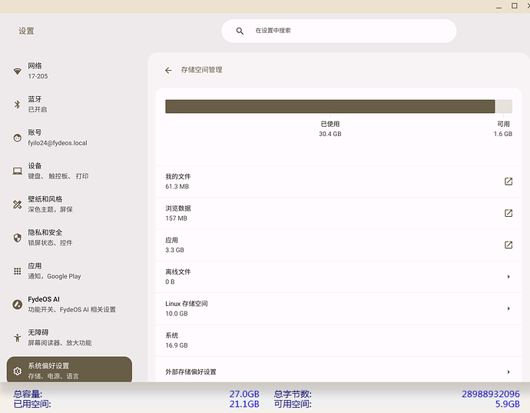Screen dimensions: 530x413
Task: Click the 在设置中搜索 search field
Action: coord(346,31)
